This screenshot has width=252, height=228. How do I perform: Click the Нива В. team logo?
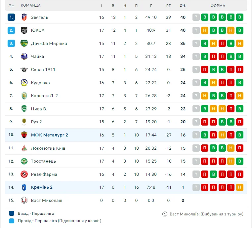23,109
